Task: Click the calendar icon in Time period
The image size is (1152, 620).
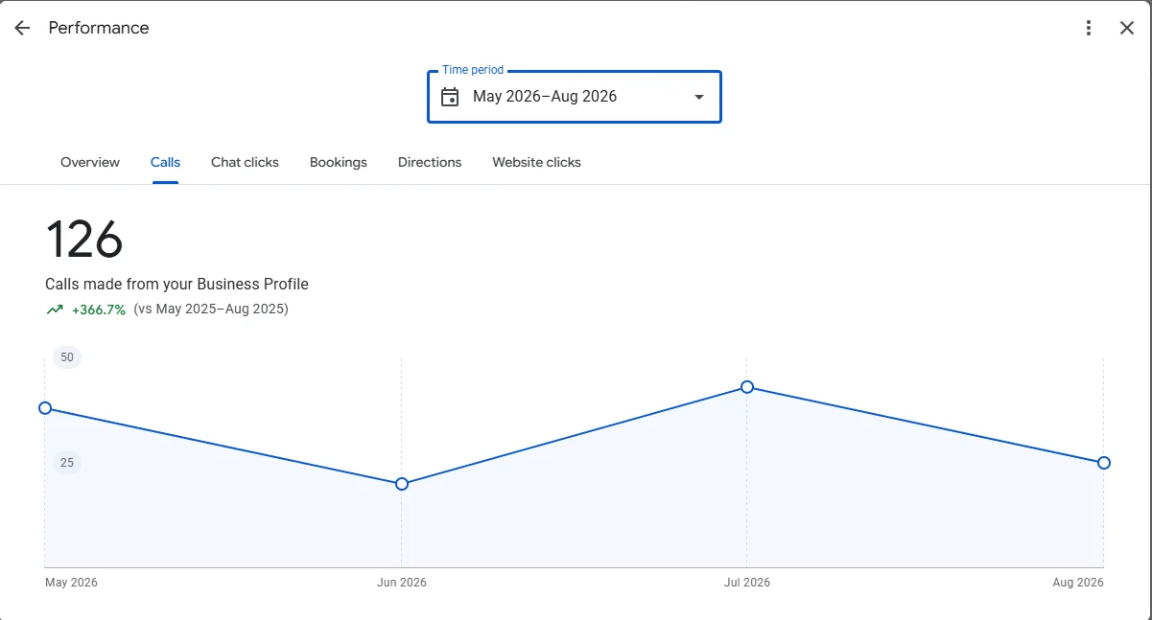Action: [450, 97]
